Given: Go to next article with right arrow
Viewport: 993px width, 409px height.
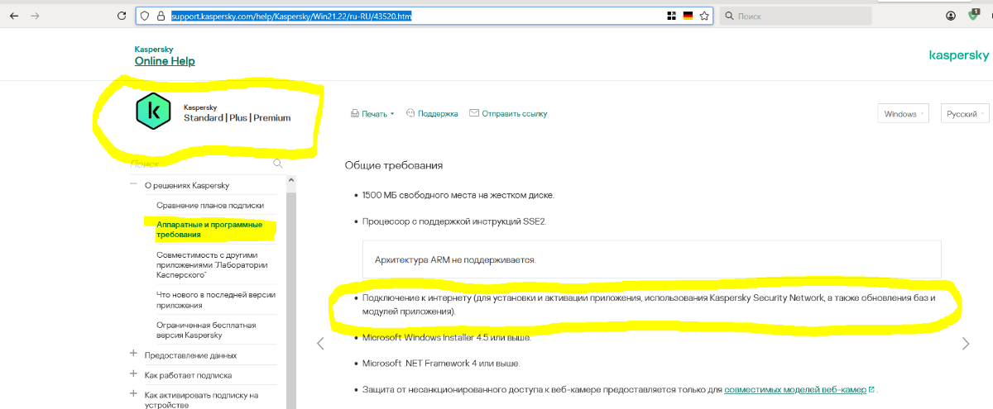Looking at the screenshot, I should pyautogui.click(x=966, y=344).
